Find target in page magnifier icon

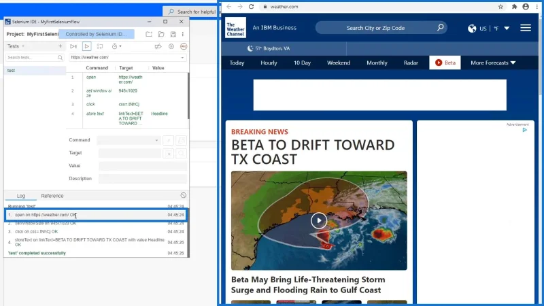pyautogui.click(x=181, y=153)
